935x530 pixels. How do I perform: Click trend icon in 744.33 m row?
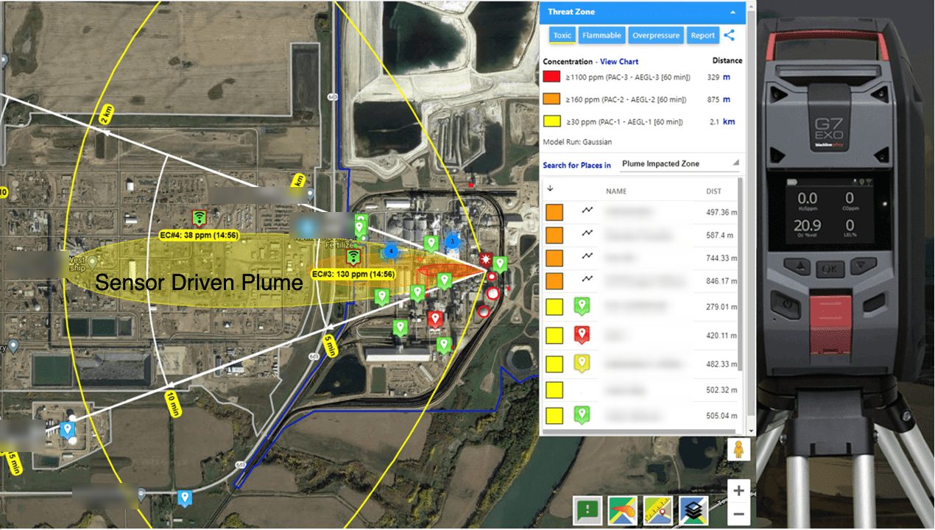[587, 256]
